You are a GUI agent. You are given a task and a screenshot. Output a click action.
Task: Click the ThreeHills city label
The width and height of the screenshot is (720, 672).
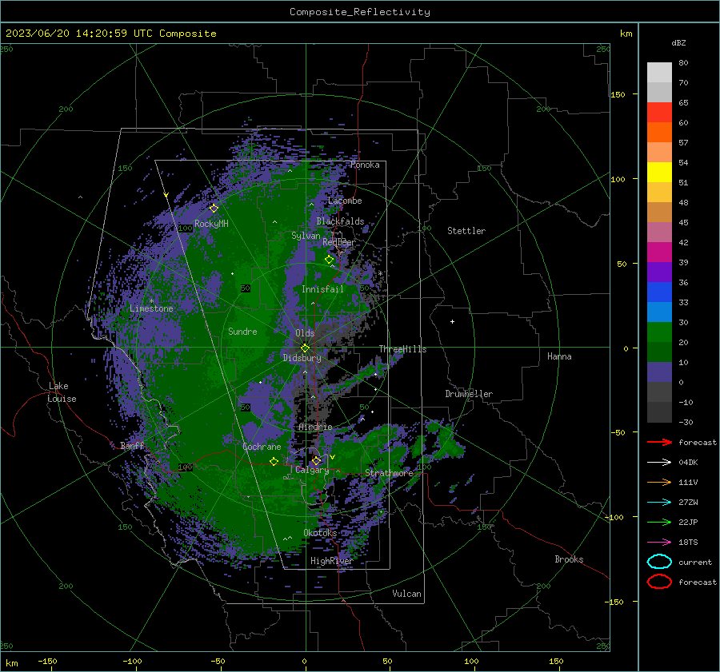[x=402, y=349]
